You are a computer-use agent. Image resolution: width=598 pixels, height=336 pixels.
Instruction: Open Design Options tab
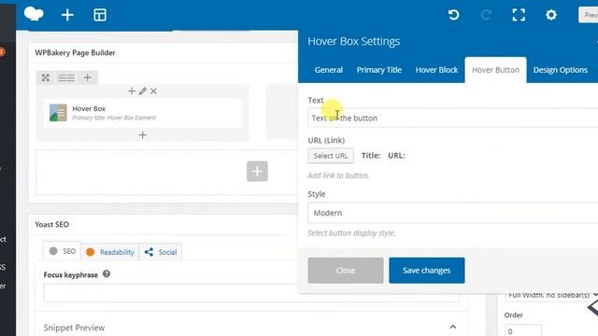tap(561, 70)
